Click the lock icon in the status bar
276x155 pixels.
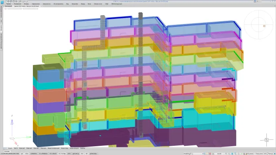(x=244, y=154)
